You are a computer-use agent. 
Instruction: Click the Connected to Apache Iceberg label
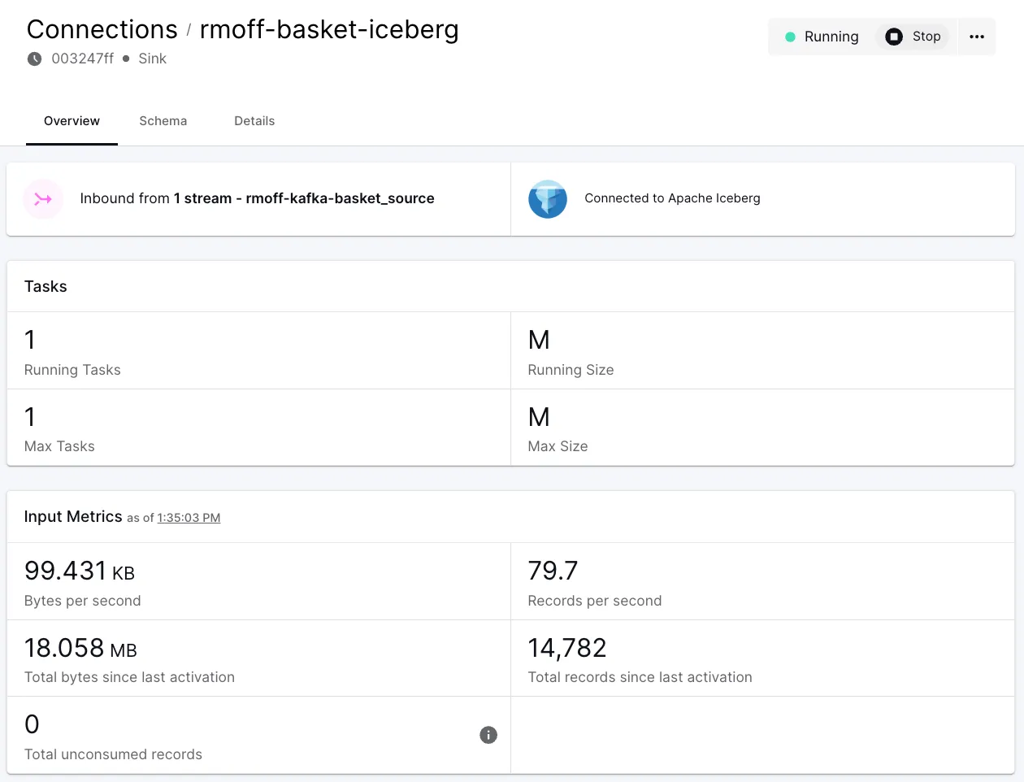[x=672, y=198]
